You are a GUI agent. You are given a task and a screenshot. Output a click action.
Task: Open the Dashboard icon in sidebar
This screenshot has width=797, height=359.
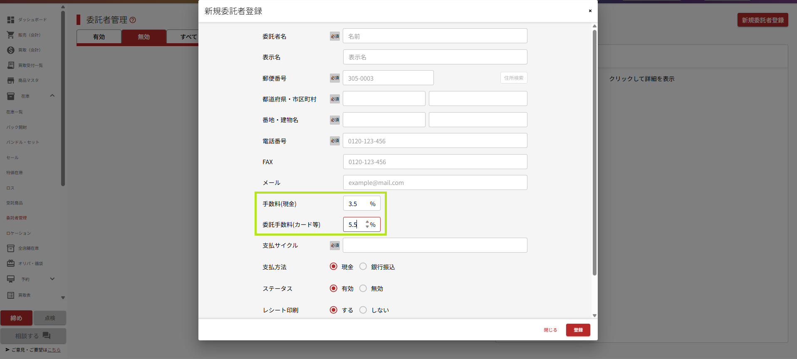pyautogui.click(x=11, y=20)
